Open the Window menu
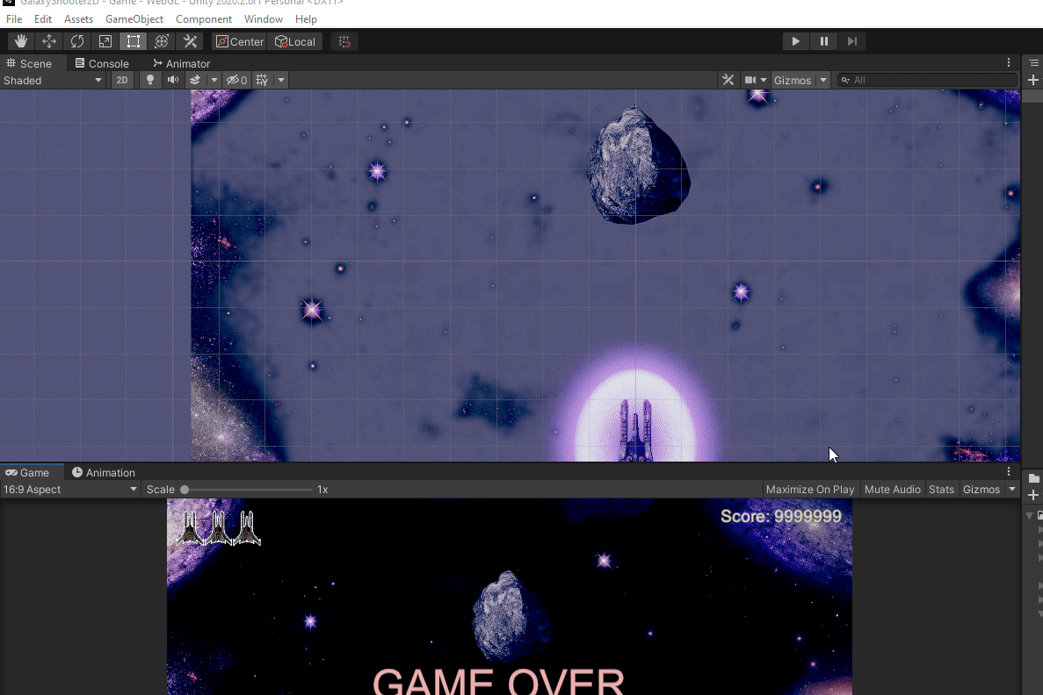 click(x=264, y=19)
